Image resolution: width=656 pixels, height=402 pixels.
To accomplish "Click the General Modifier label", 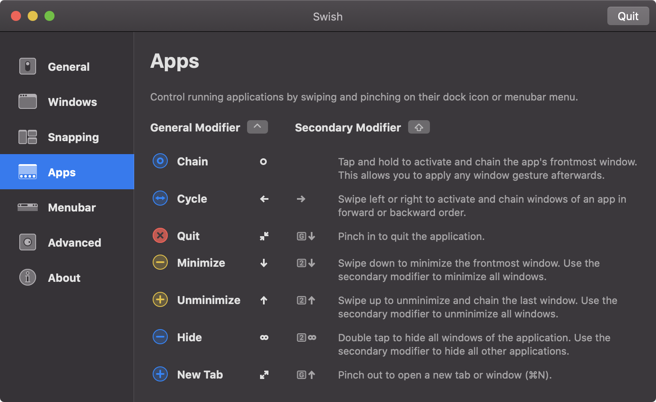I will pyautogui.click(x=195, y=128).
